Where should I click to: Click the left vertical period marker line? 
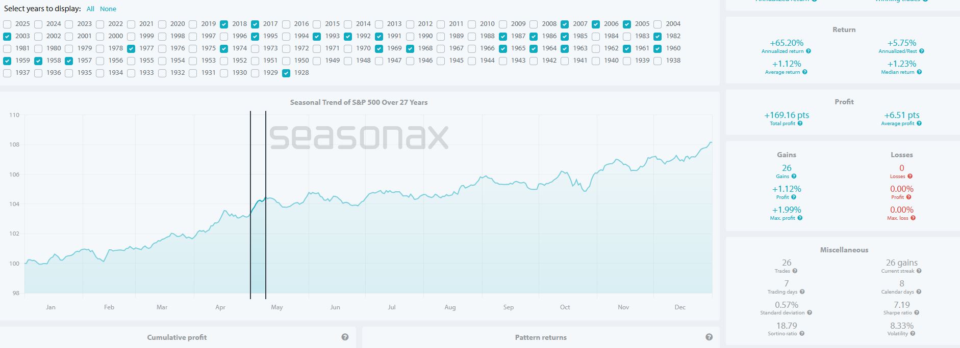250,205
